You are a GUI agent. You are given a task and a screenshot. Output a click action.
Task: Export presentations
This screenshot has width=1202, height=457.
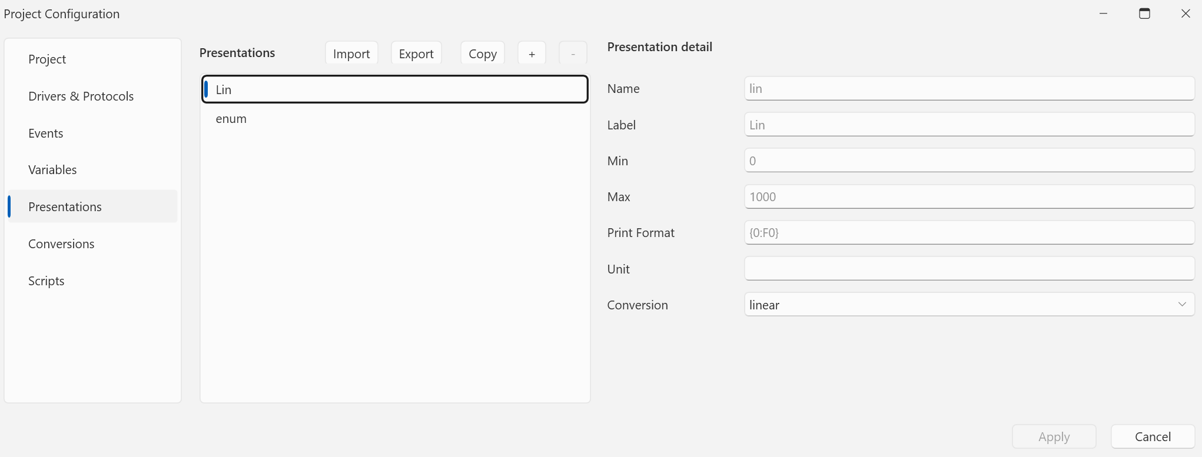(416, 54)
